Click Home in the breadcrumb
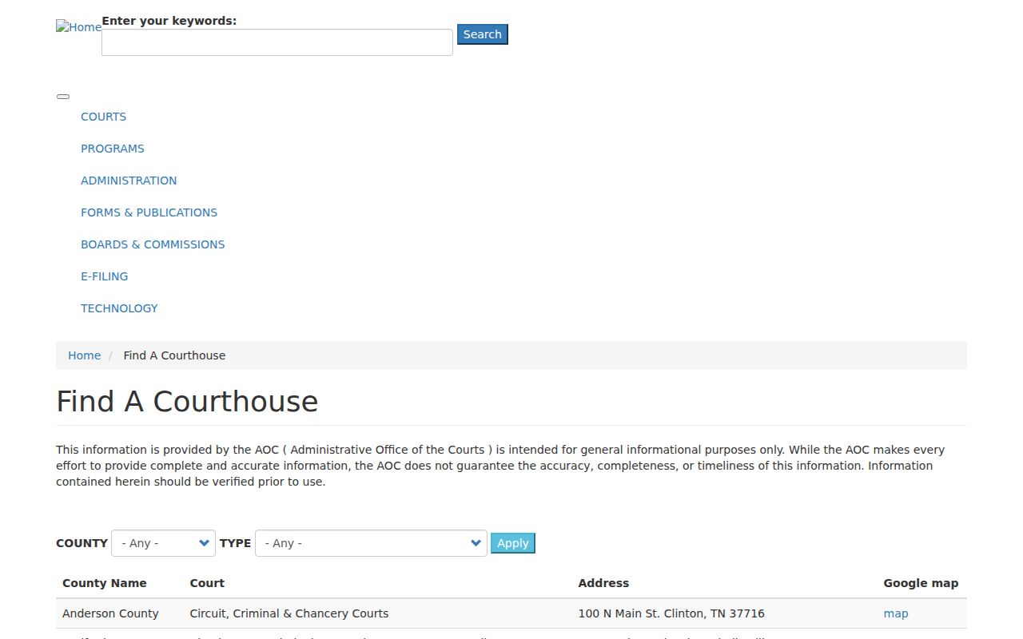The image size is (1023, 639). pos(84,355)
